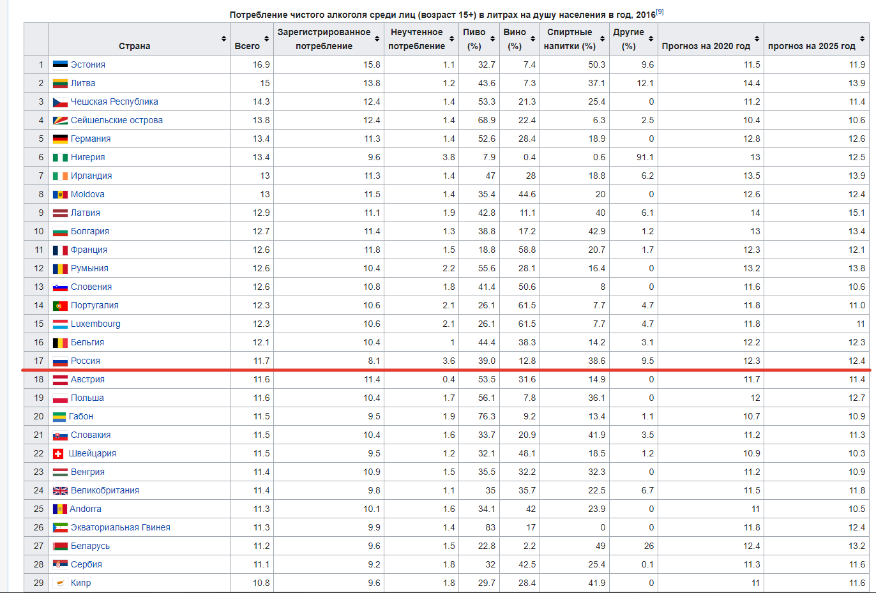Image resolution: width=876 pixels, height=593 pixels.
Task: Click the Cyprus flag icon
Action: click(x=60, y=583)
